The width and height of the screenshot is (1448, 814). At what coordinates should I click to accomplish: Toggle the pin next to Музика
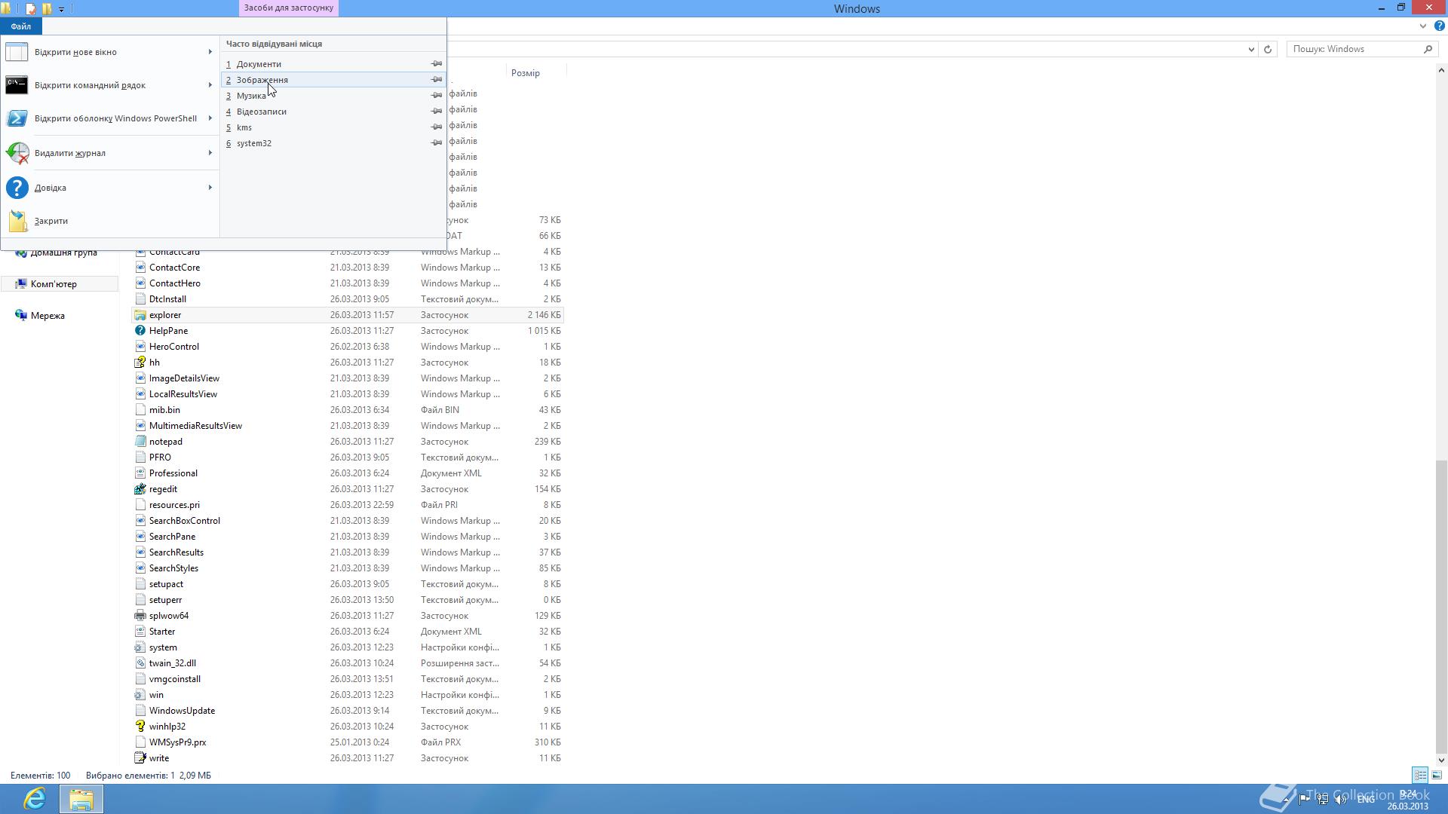point(437,96)
